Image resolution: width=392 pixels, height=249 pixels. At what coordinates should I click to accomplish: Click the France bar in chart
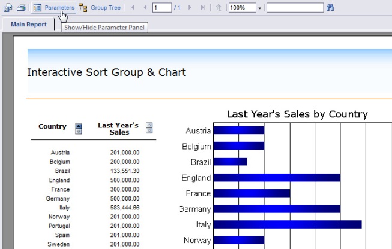pyautogui.click(x=252, y=193)
